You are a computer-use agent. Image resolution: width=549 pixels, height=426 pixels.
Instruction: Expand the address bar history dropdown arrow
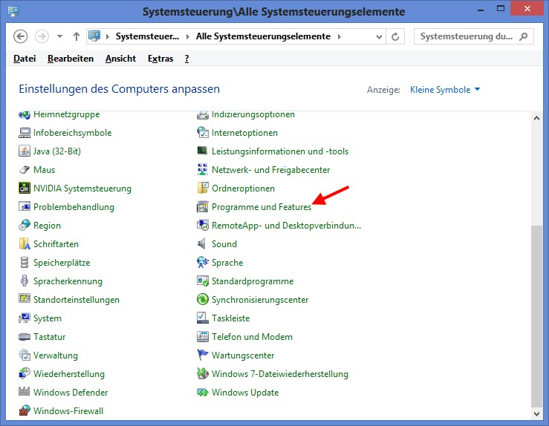click(x=377, y=36)
